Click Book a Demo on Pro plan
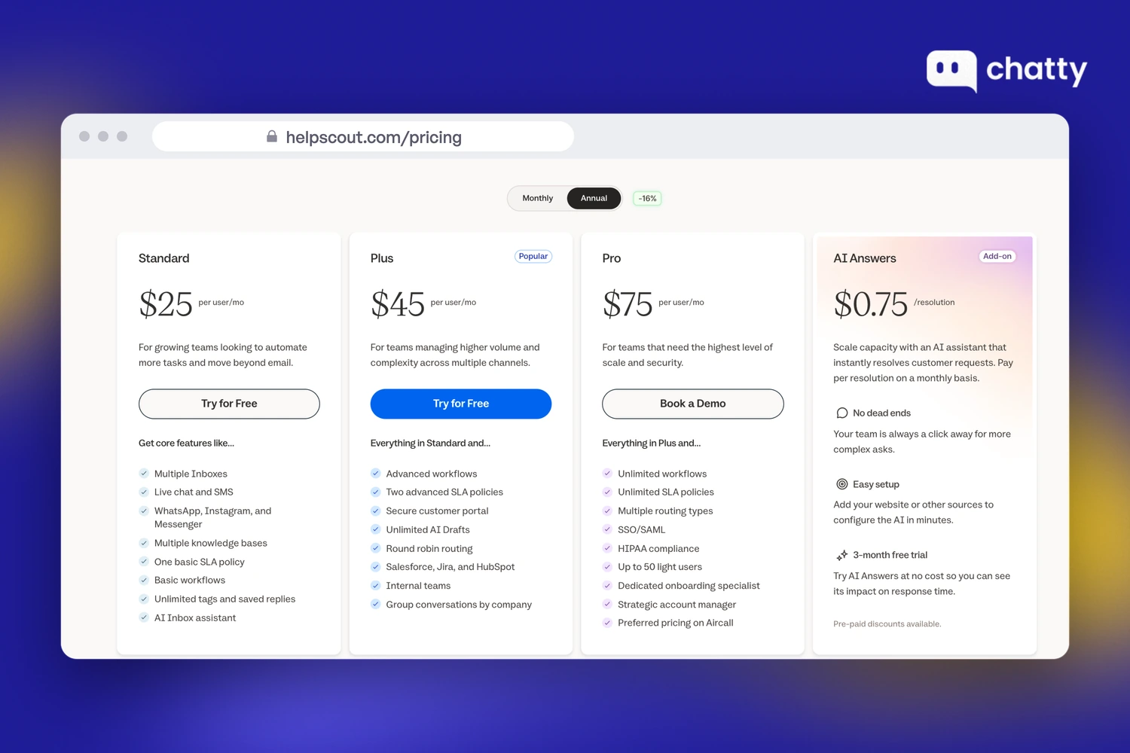The image size is (1130, 753). 693,404
